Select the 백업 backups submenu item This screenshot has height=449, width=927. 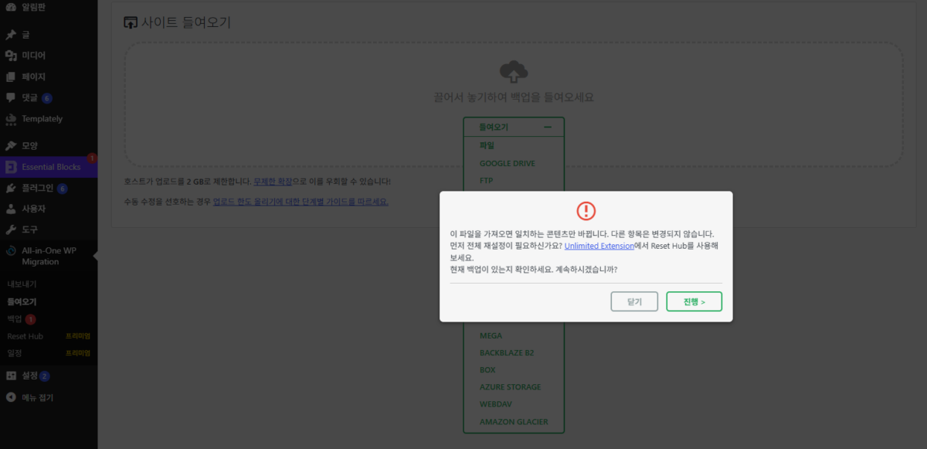(15, 319)
